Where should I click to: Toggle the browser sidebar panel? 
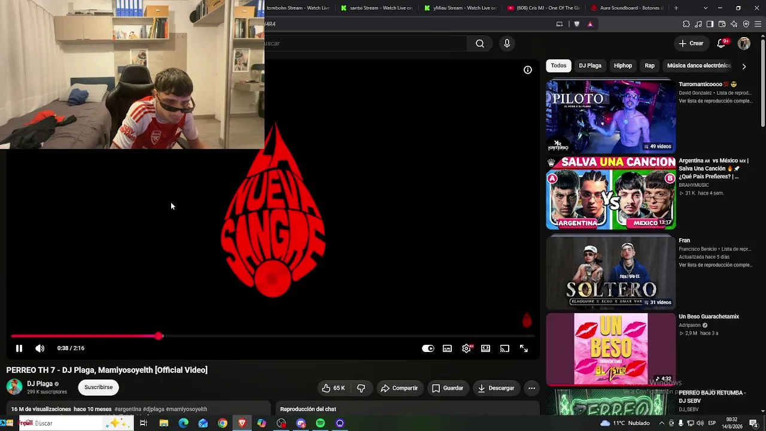pos(710,24)
